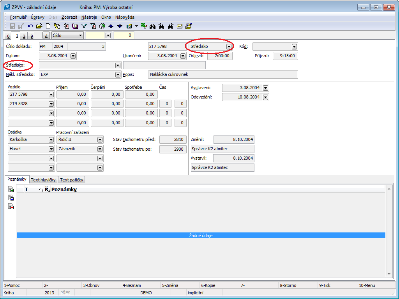Expand the Karkoška crew member dropdown

click(x=51, y=140)
